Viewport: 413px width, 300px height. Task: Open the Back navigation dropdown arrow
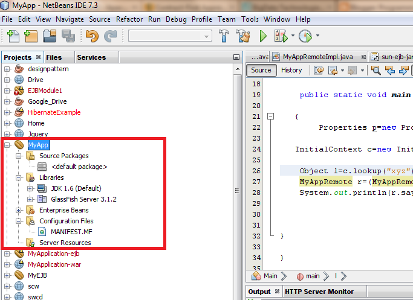(x=342, y=71)
